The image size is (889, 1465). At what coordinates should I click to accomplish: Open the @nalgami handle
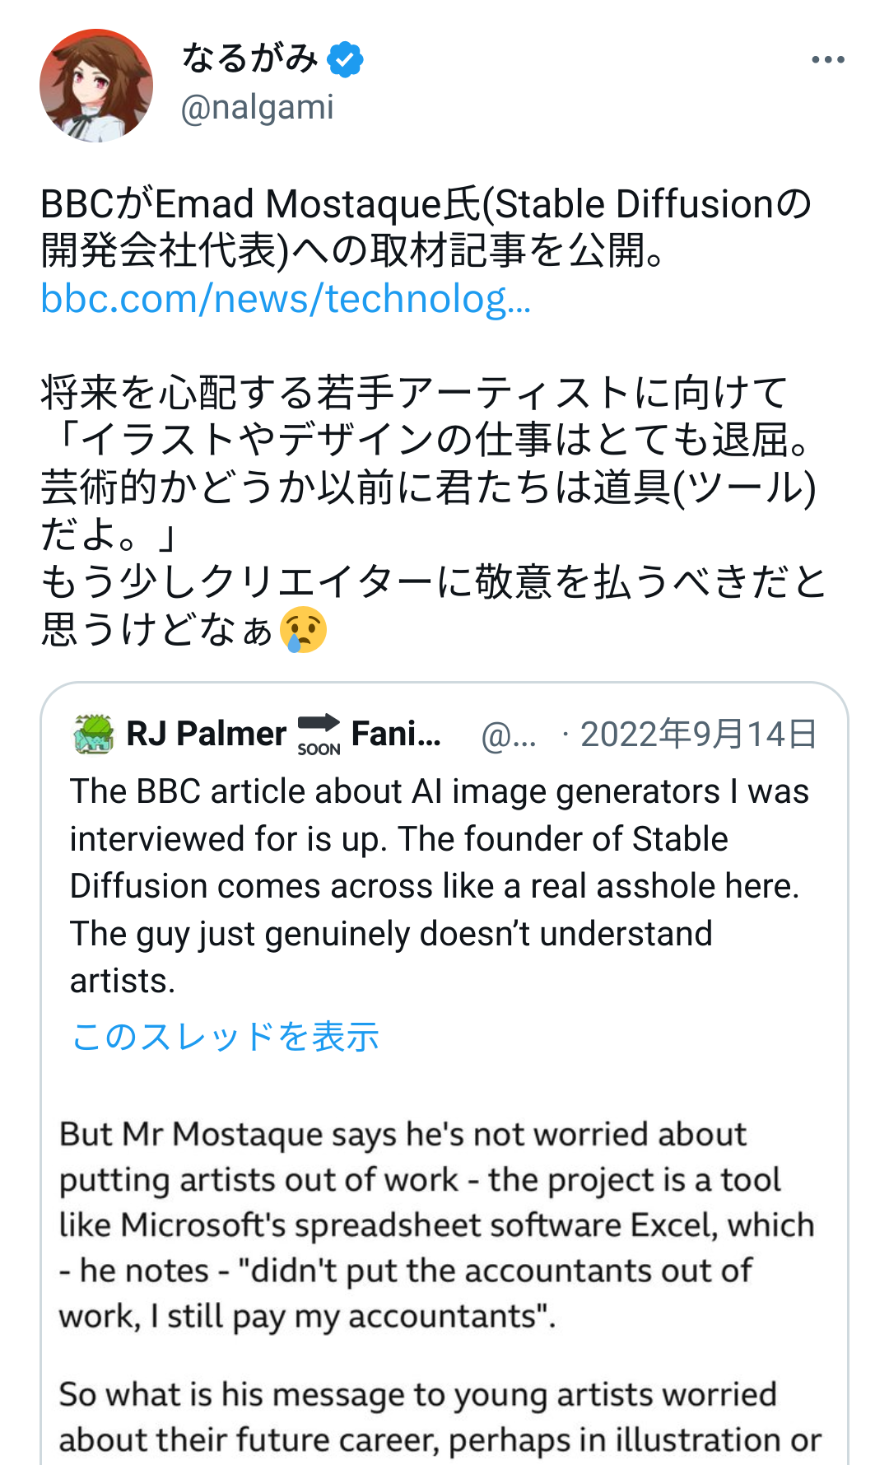[257, 107]
